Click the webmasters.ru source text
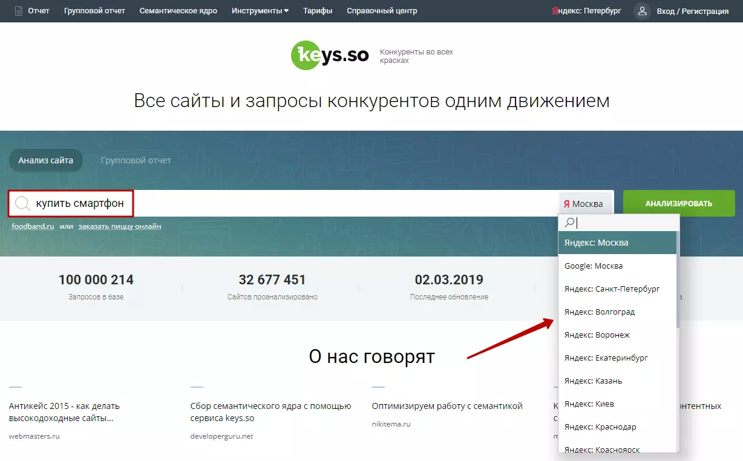This screenshot has height=461, width=743. point(34,436)
